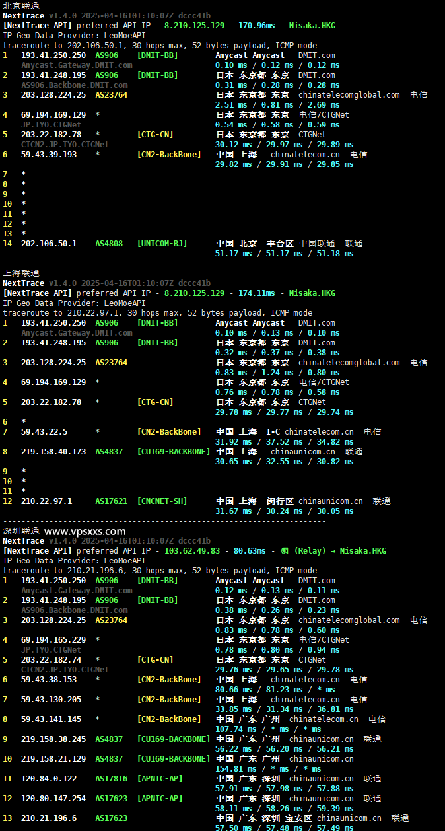Select the 深圳联通 section heading
This screenshot has height=831, width=445.
click(21, 531)
